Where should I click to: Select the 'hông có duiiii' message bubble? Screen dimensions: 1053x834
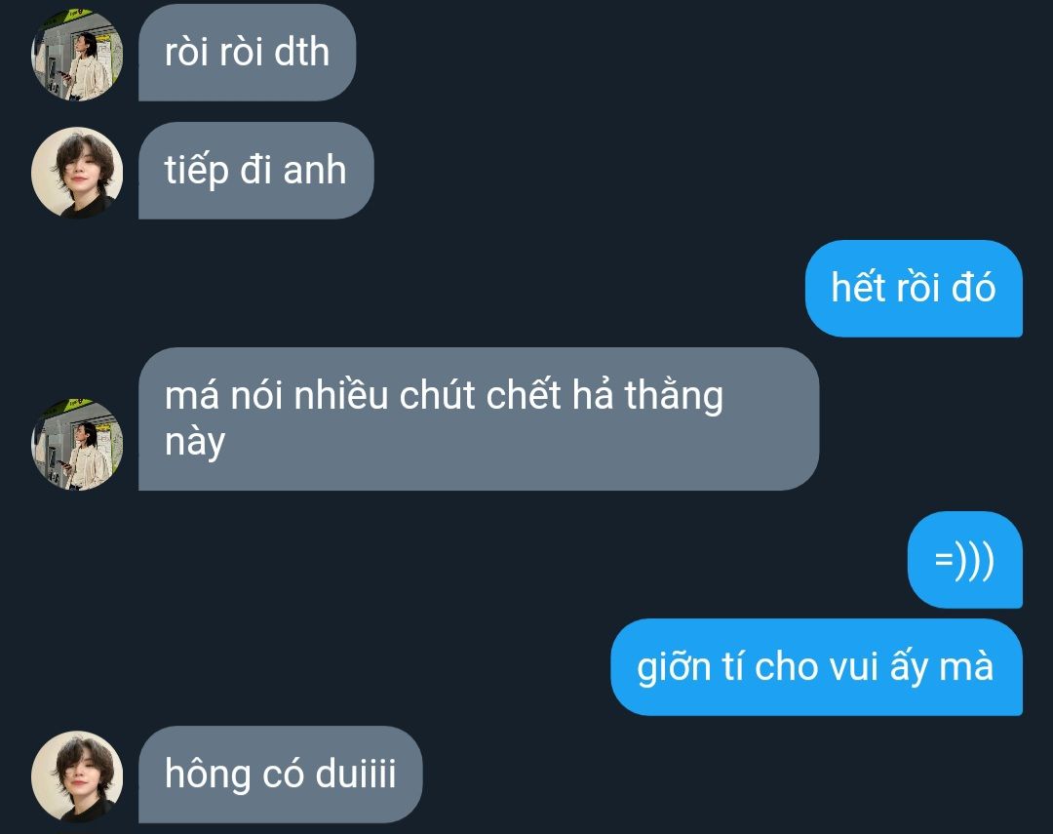pos(281,774)
